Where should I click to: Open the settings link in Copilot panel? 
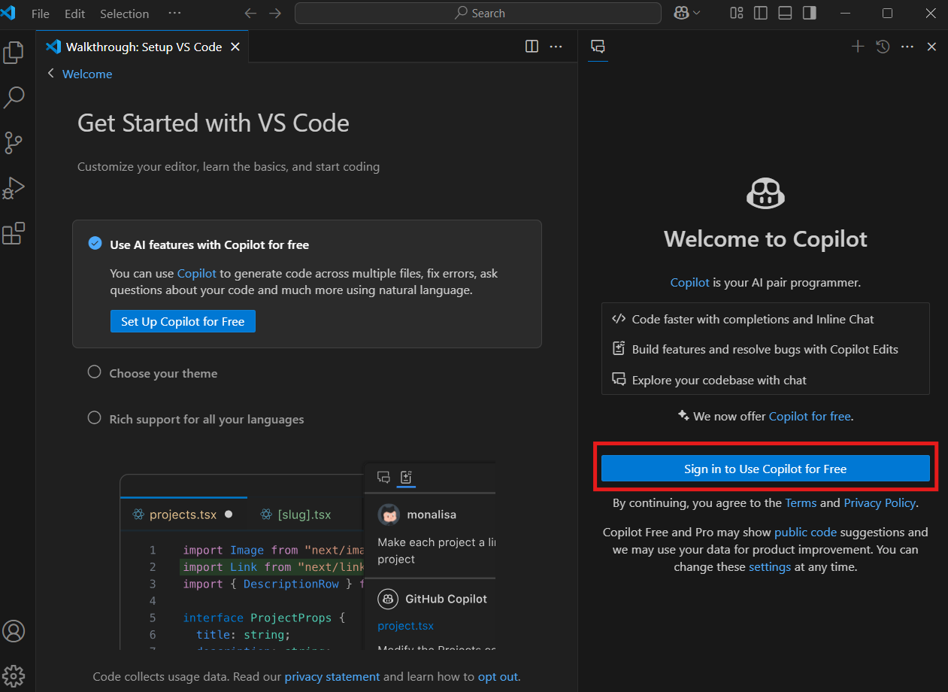pos(770,566)
